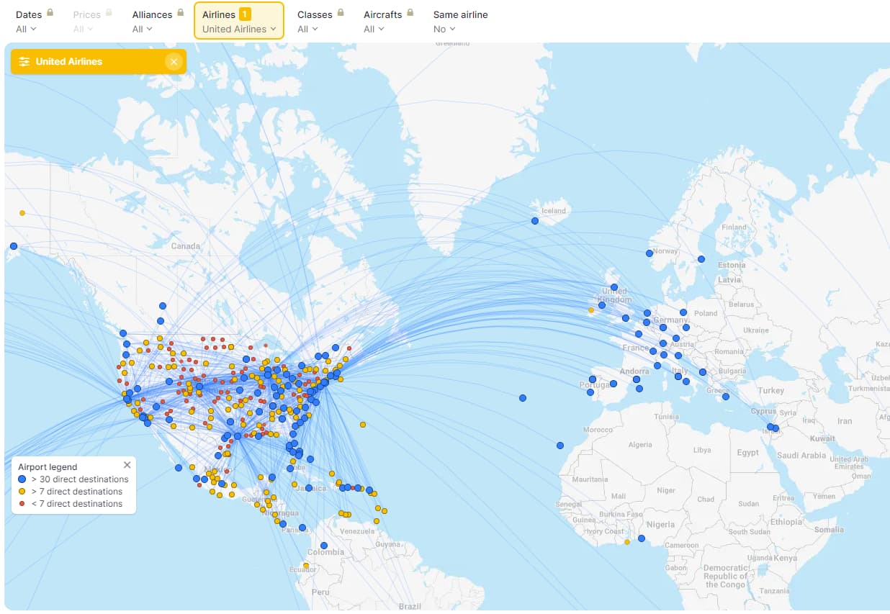
Task: Open the Airlines dropdown showing United Airlines
Action: [x=239, y=29]
